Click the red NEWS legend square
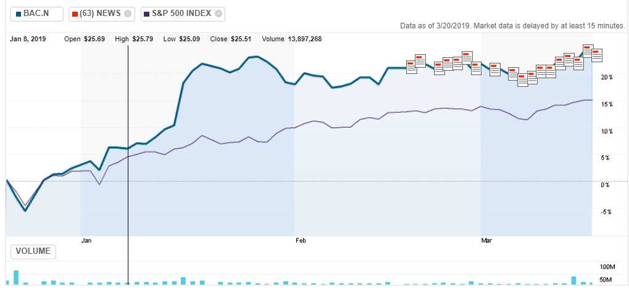 [x=75, y=14]
